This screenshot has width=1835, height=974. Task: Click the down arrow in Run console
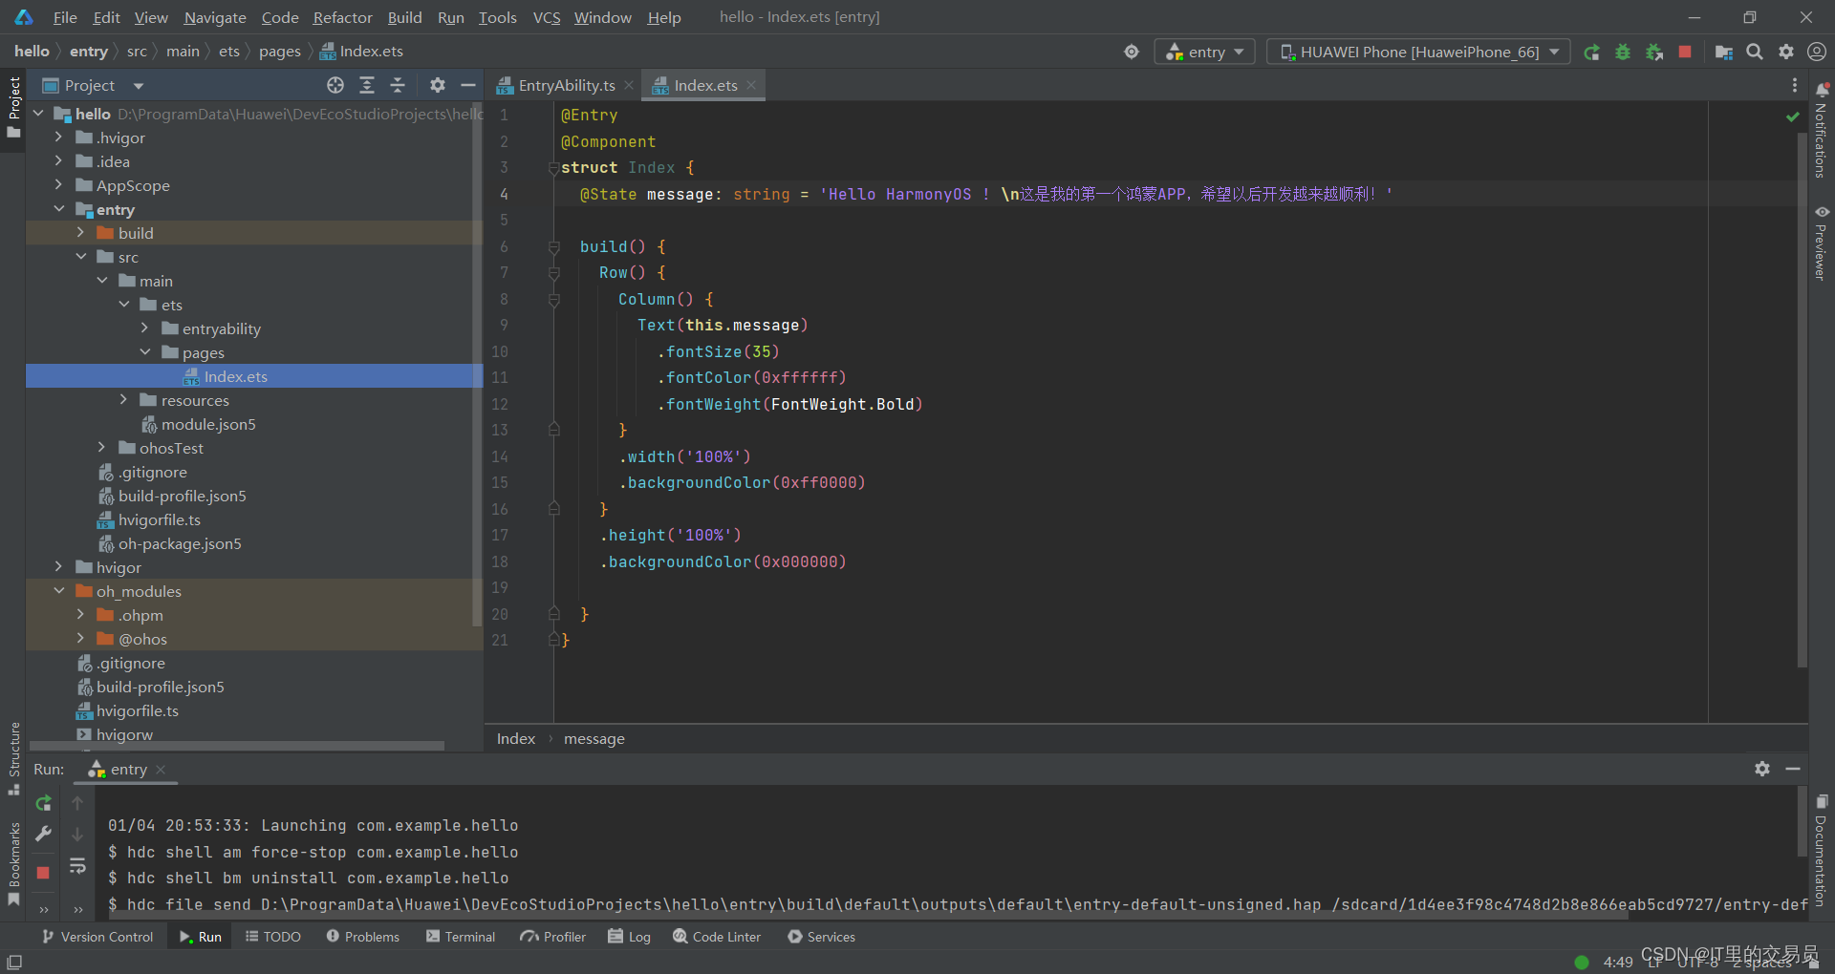[77, 835]
